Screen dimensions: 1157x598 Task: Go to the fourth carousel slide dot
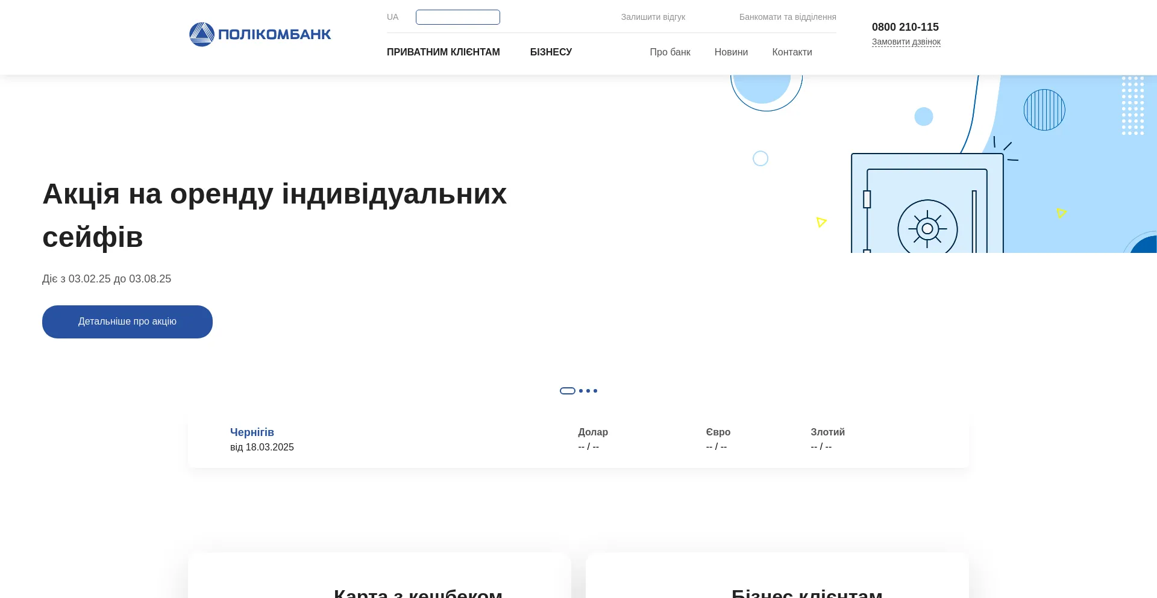595,391
